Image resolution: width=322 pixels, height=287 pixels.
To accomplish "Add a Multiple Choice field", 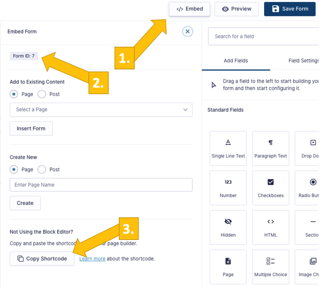I will coord(270,267).
